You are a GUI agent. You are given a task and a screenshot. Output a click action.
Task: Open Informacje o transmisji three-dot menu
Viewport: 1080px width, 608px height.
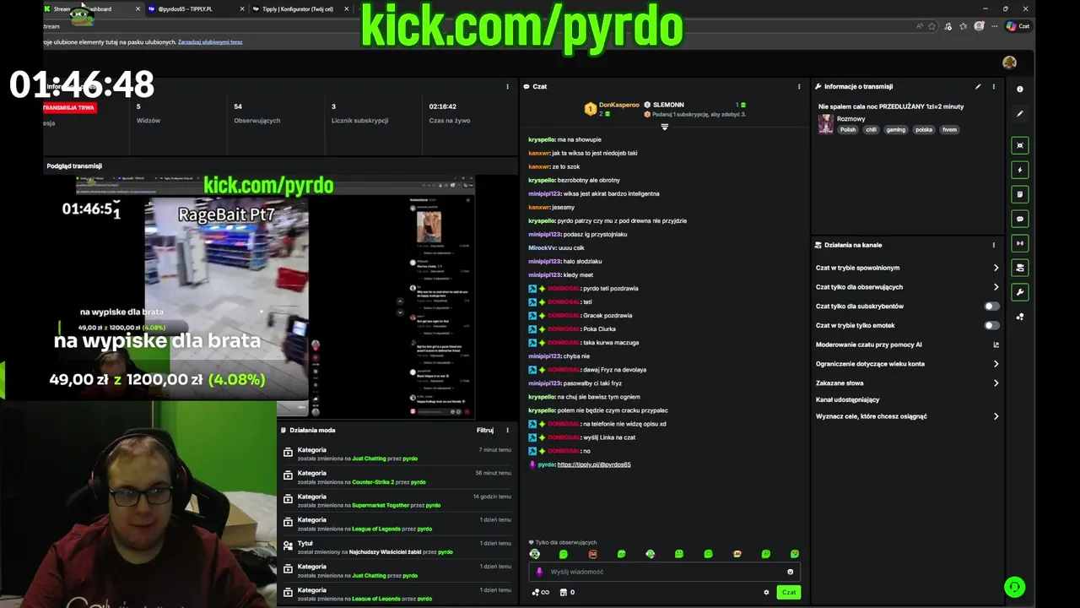[993, 86]
